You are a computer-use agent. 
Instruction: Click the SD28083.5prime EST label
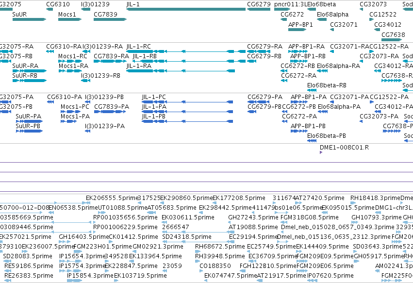coord(28,256)
